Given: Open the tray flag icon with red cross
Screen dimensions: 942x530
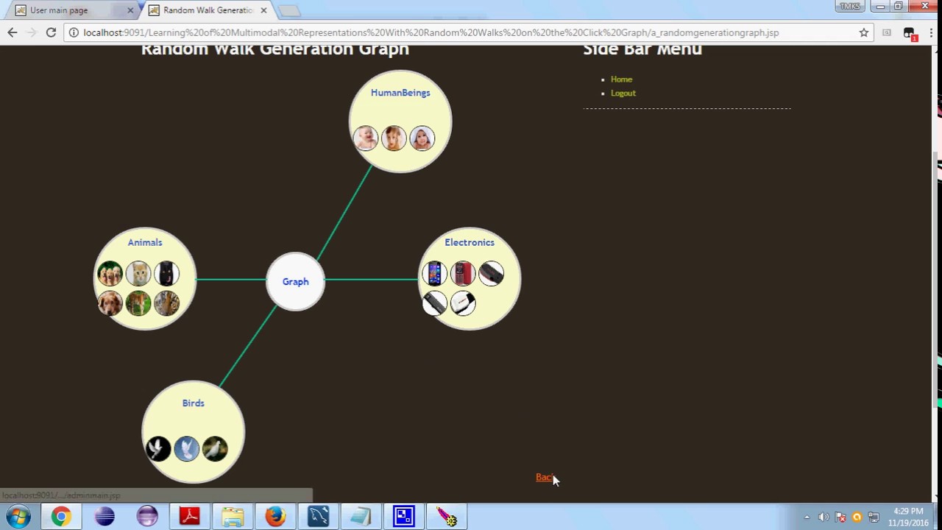Looking at the screenshot, I should coord(840,517).
